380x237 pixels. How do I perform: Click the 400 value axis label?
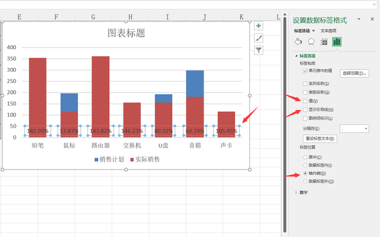tap(12, 47)
